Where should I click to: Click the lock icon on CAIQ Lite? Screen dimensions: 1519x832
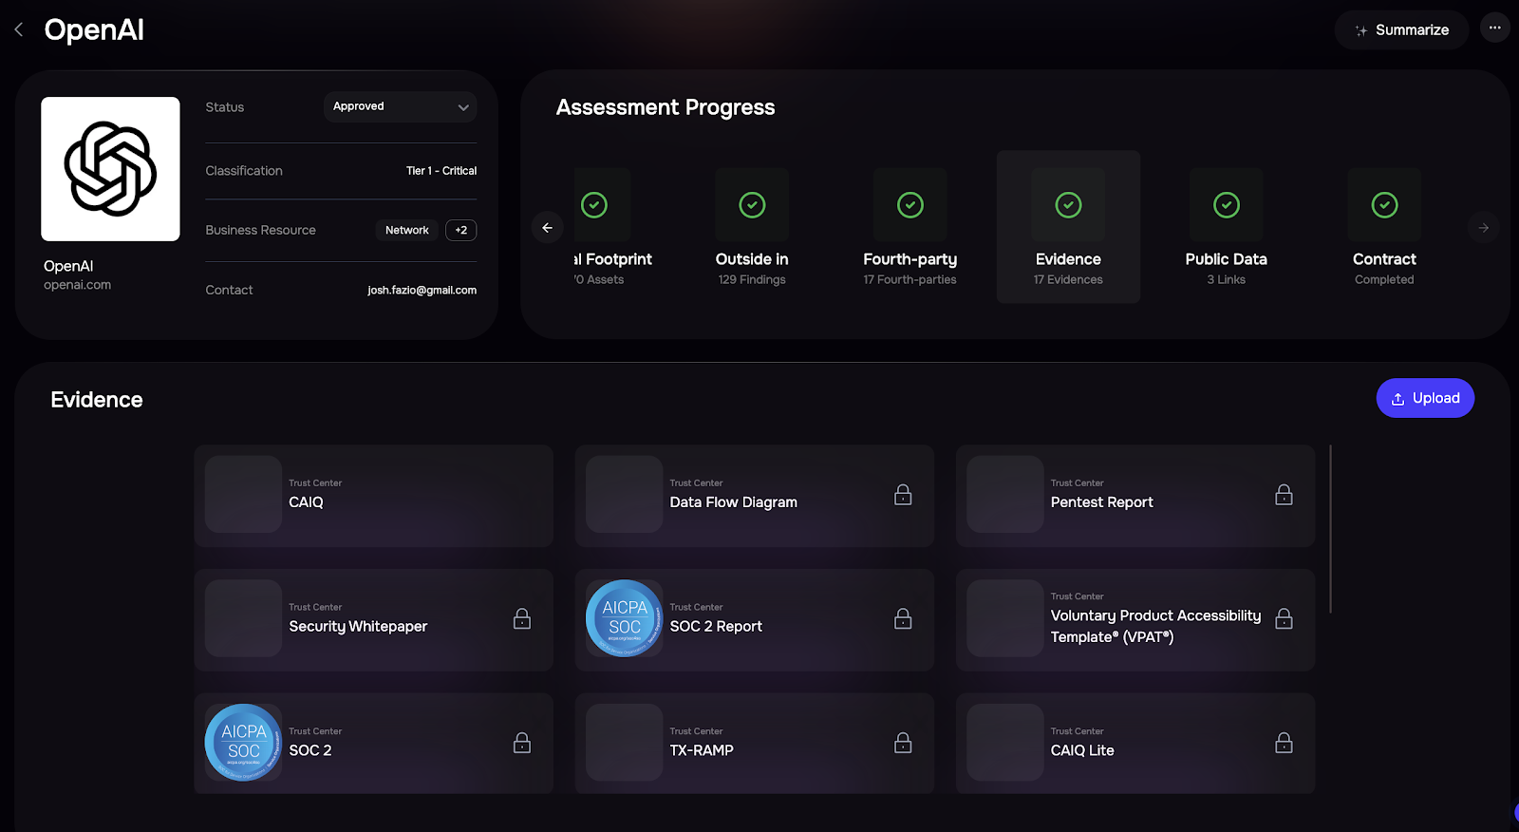[1284, 743]
